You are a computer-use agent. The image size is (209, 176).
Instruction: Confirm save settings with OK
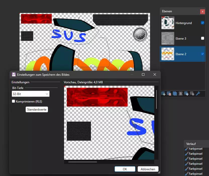(x=125, y=169)
